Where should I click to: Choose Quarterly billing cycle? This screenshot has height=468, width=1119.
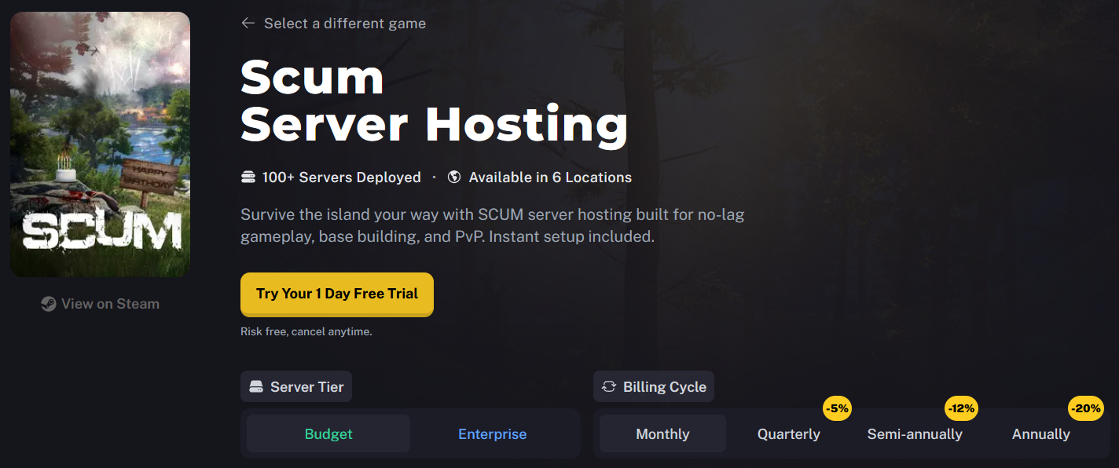pyautogui.click(x=789, y=434)
